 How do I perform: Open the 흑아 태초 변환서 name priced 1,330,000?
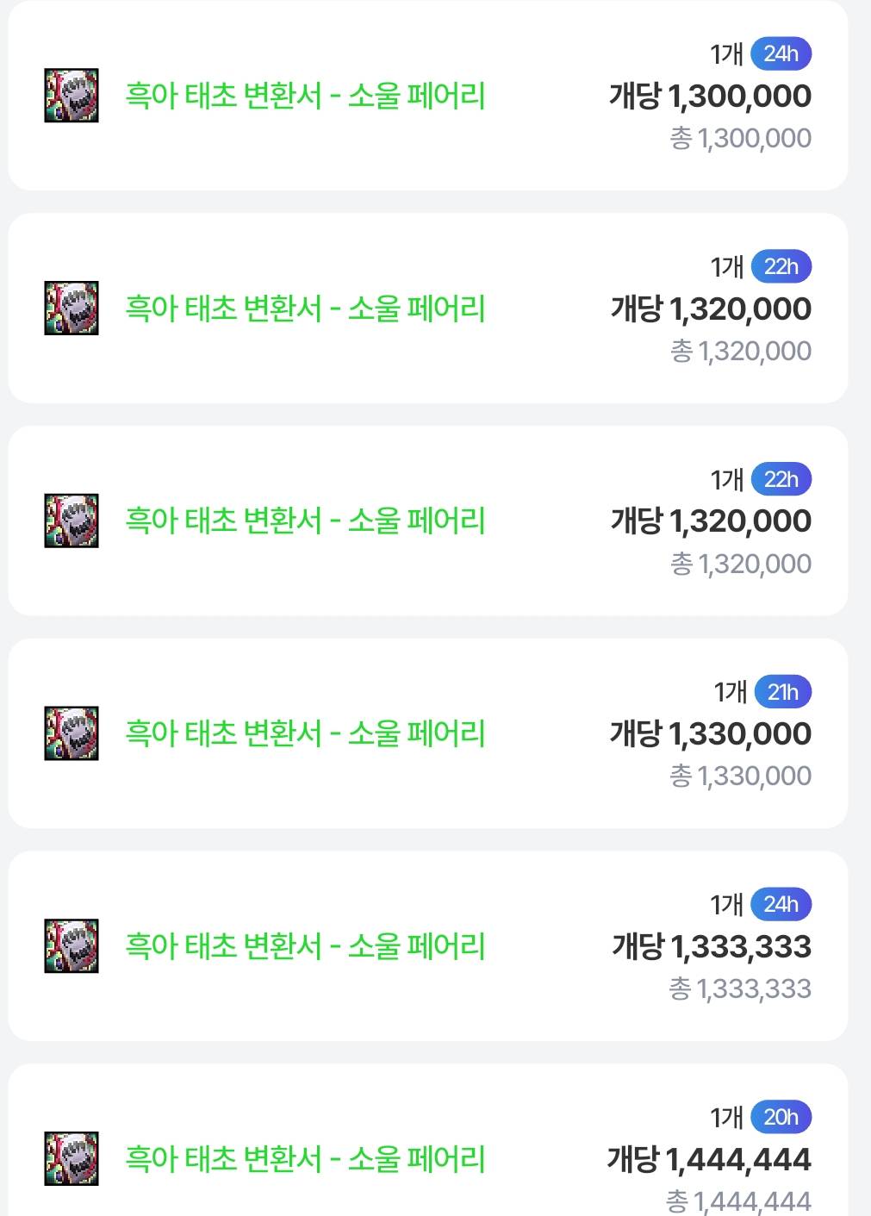point(305,733)
